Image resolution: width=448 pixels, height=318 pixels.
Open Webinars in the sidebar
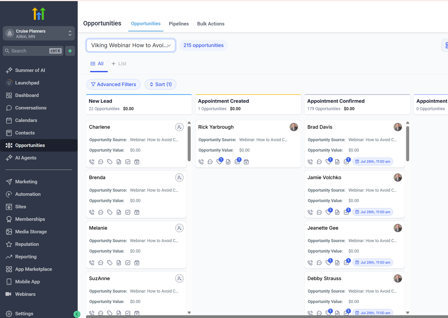[39, 294]
